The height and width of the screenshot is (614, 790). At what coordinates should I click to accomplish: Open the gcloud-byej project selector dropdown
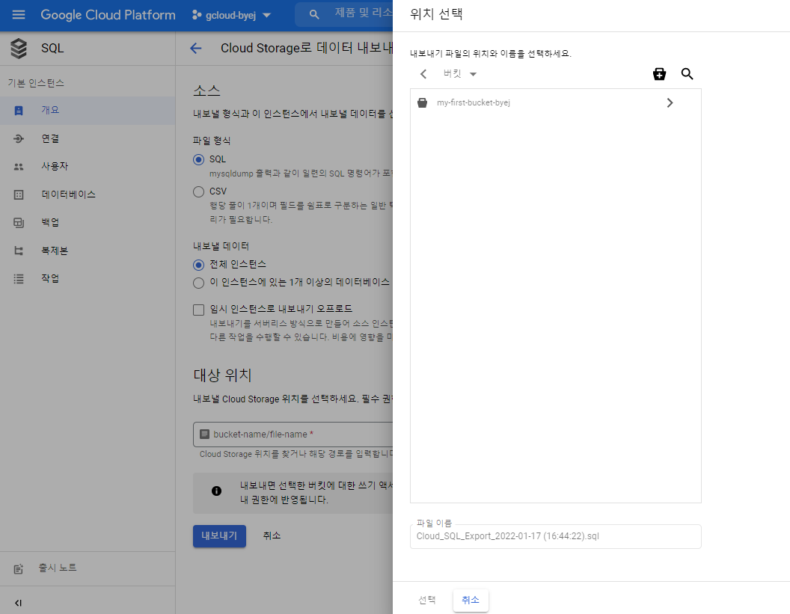click(x=232, y=15)
